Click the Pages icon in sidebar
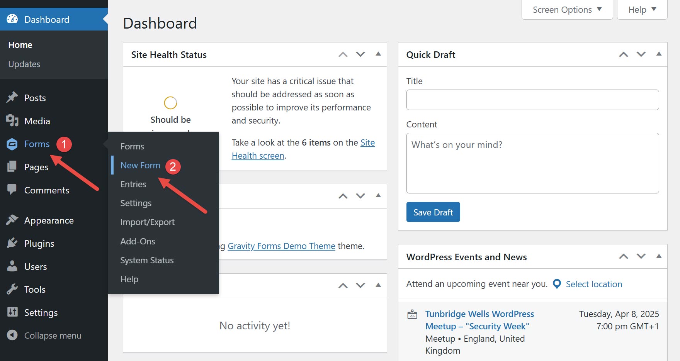Image resolution: width=680 pixels, height=361 pixels. coord(12,167)
